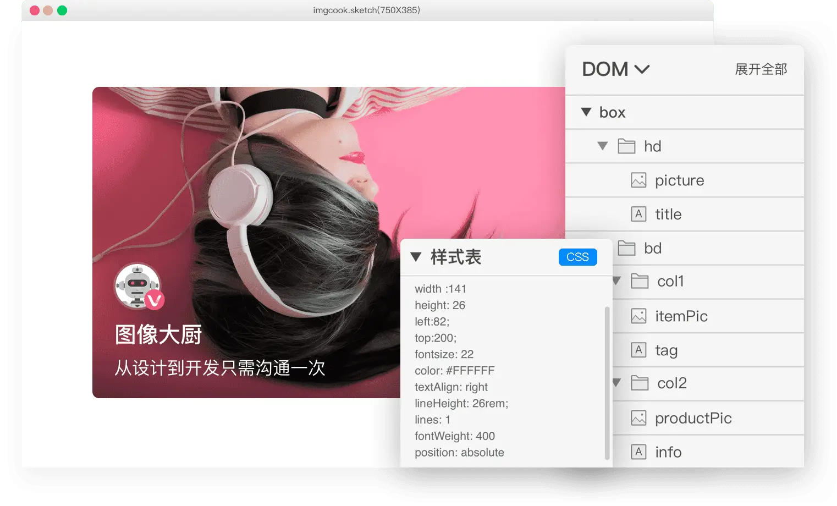This screenshot has height=506, width=837.
Task: Click the robot avatar on the banner
Action: pos(137,285)
